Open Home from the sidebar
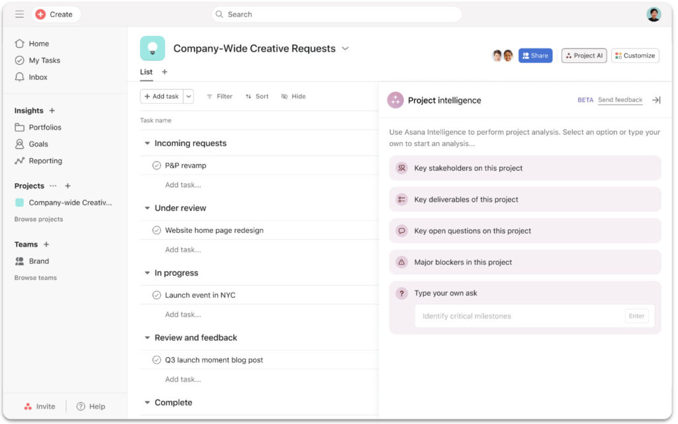The height and width of the screenshot is (424, 678). [x=38, y=43]
